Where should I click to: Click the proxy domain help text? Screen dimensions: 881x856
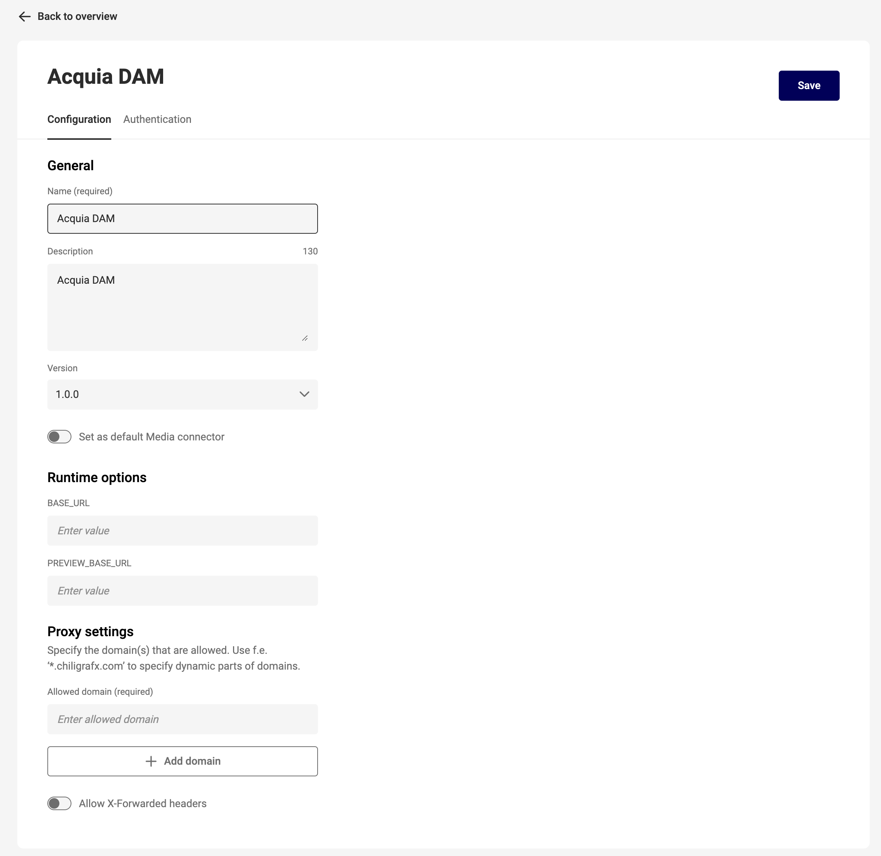[x=174, y=658]
